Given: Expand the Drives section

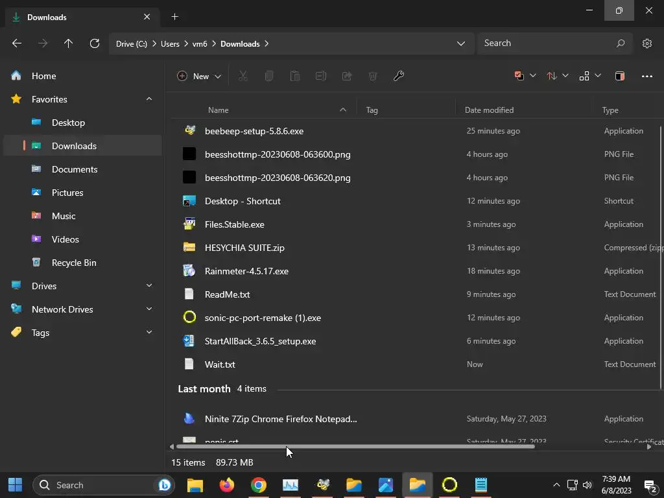Looking at the screenshot, I should point(149,285).
